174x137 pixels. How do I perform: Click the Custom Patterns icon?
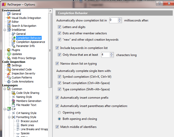(x=9, y=77)
